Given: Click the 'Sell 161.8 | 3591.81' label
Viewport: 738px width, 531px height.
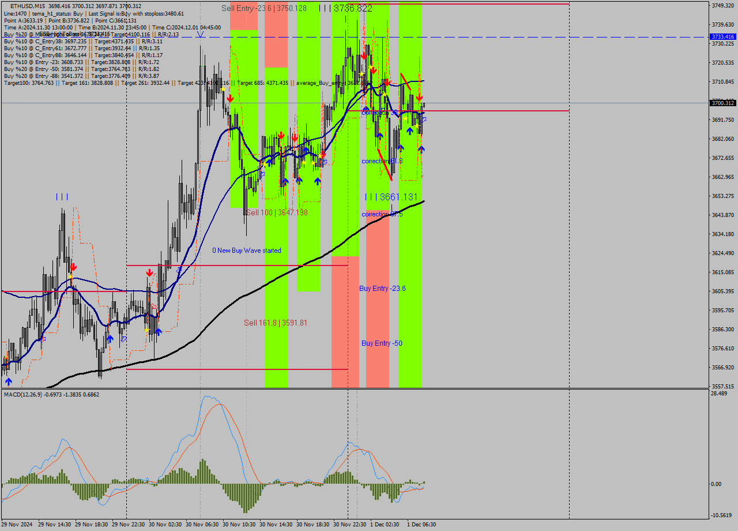Looking at the screenshot, I should pyautogui.click(x=276, y=323).
